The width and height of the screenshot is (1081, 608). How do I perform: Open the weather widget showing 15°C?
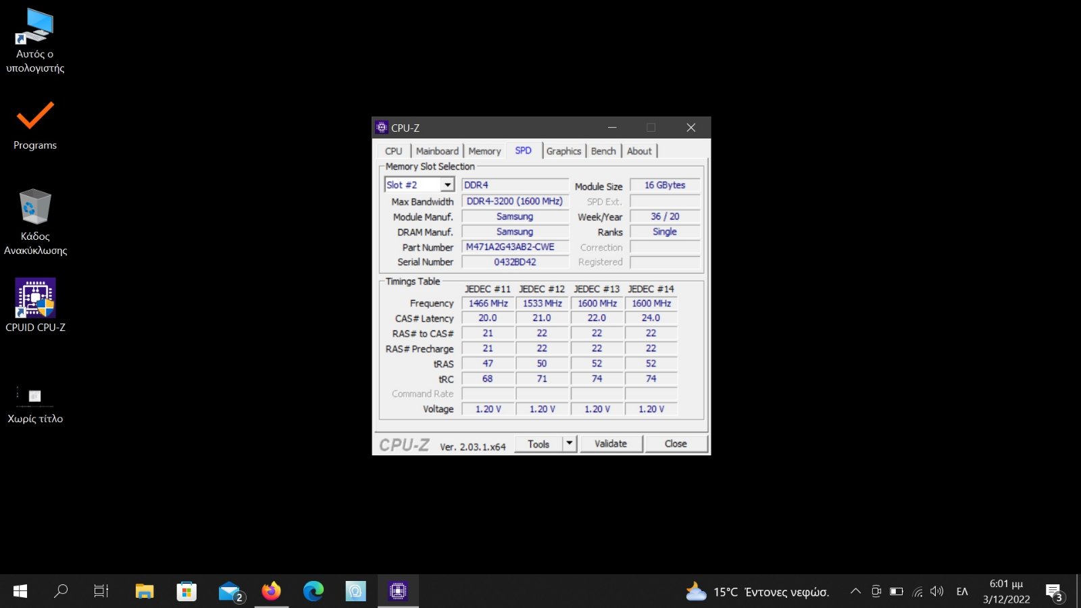[x=757, y=592]
